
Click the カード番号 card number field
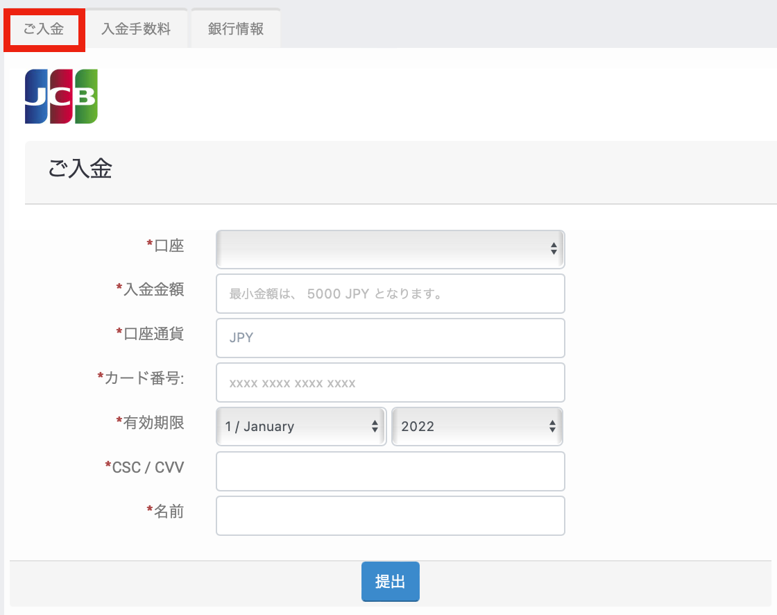[x=390, y=382]
